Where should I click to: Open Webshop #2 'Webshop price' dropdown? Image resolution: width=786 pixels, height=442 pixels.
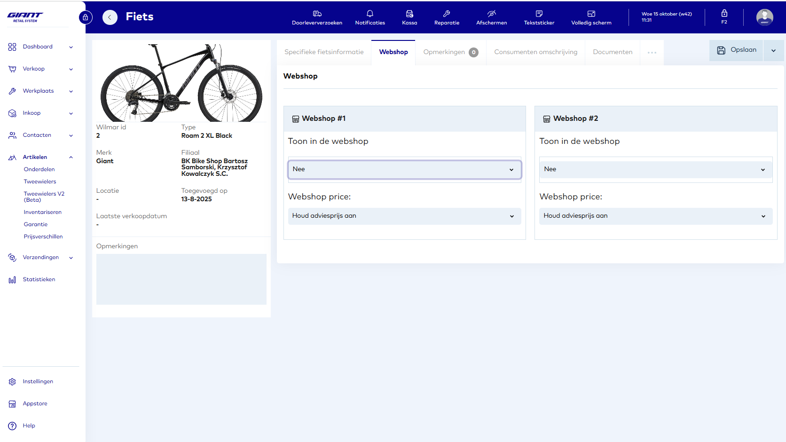(655, 216)
